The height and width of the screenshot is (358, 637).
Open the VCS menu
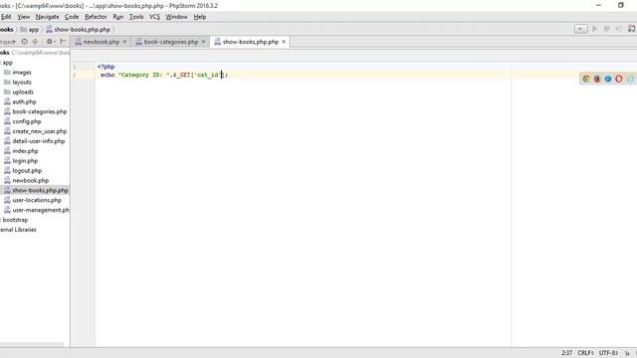click(154, 17)
